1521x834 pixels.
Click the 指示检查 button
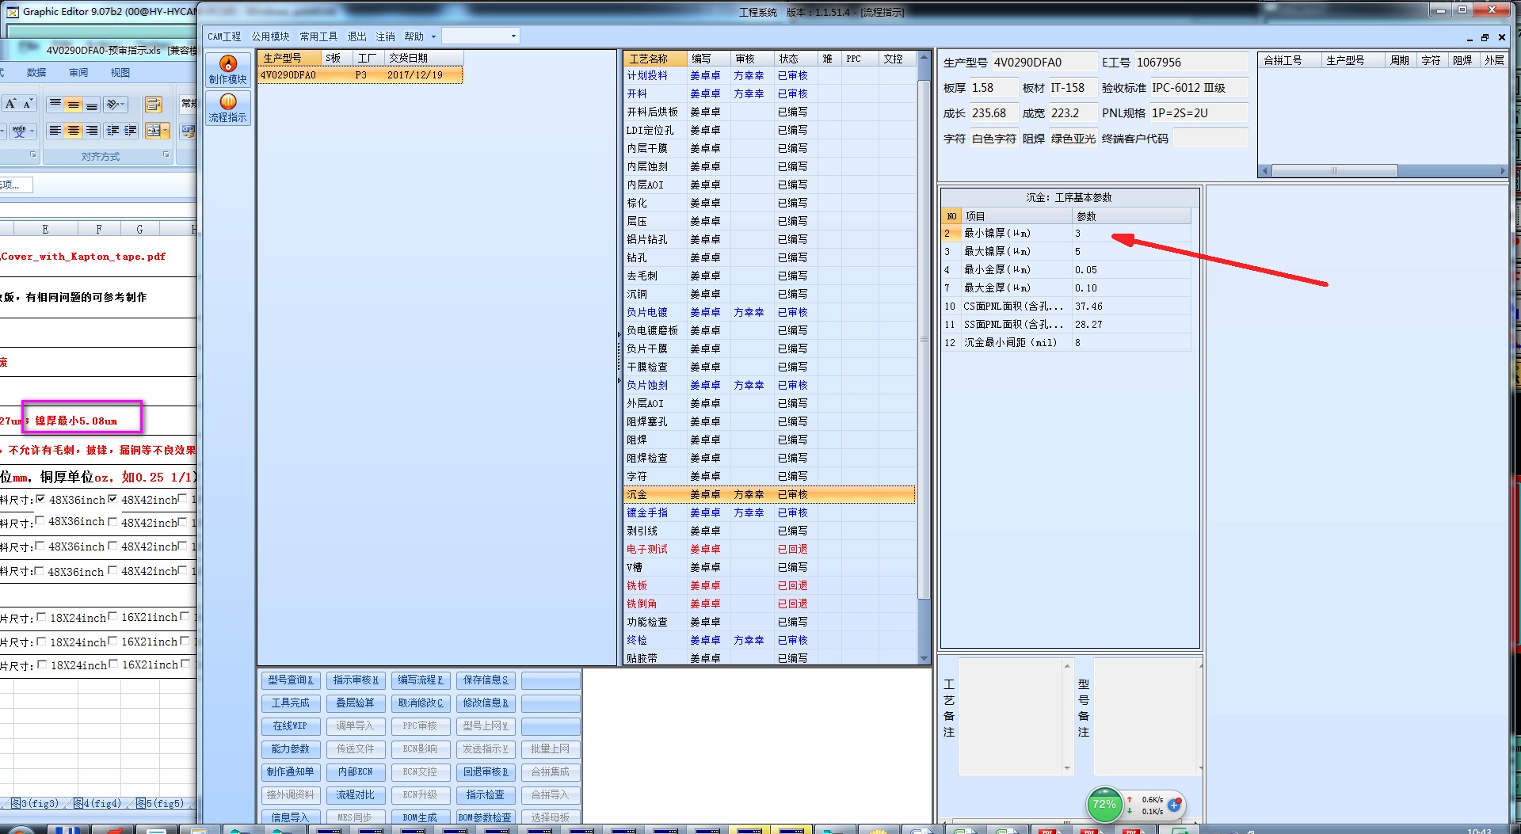click(x=486, y=794)
